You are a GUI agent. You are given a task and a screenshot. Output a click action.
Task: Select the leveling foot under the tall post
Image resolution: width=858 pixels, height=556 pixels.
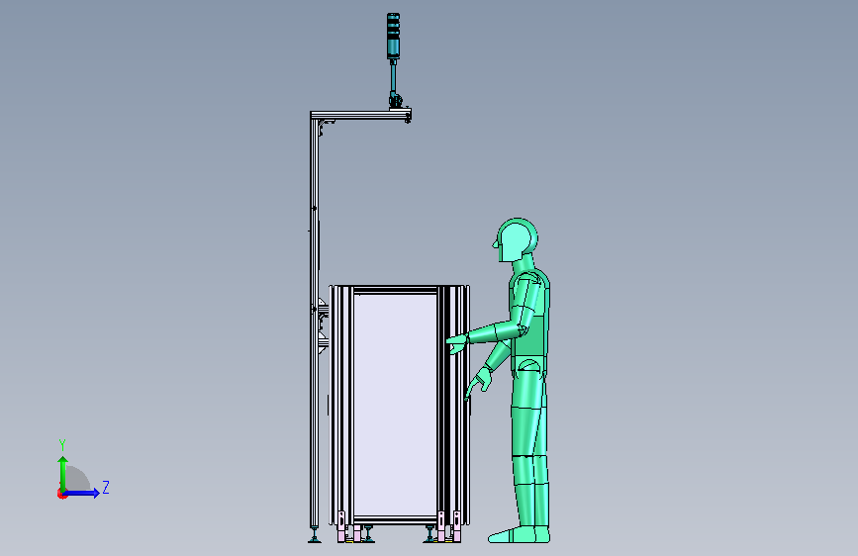click(x=314, y=535)
